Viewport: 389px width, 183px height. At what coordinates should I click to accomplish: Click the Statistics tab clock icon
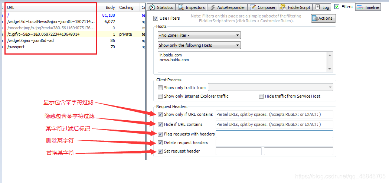point(152,7)
